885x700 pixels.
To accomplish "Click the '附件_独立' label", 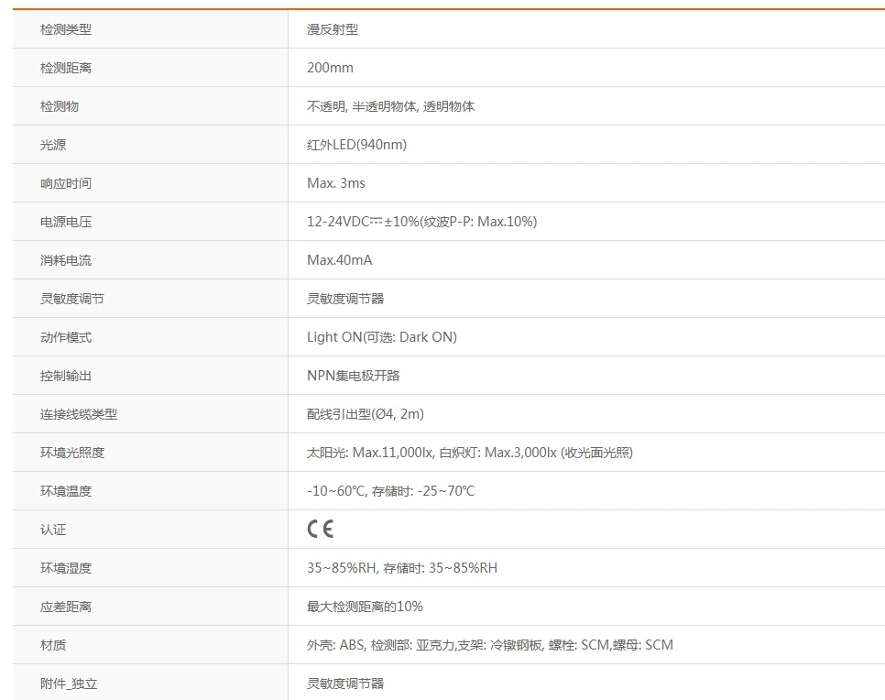I will (69, 684).
